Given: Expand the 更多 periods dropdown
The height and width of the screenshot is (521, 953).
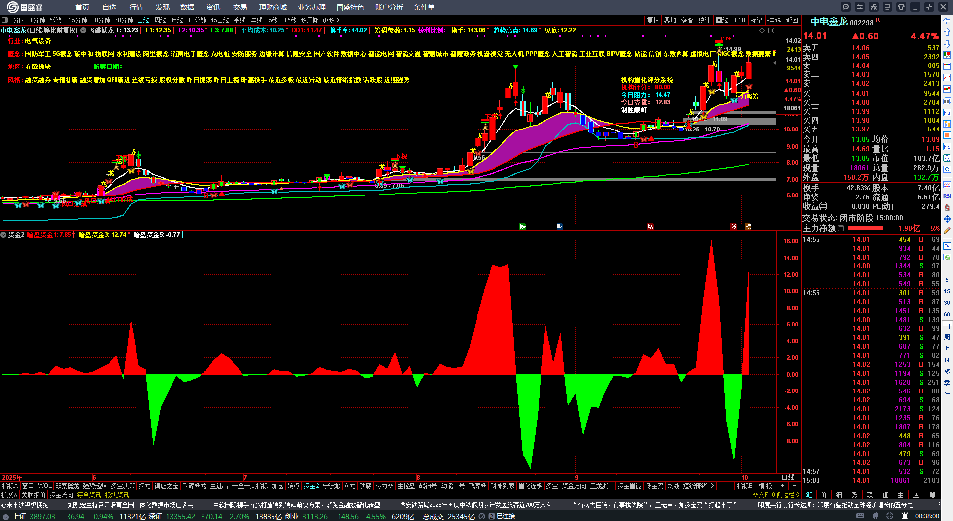Looking at the screenshot, I should pyautogui.click(x=331, y=20).
